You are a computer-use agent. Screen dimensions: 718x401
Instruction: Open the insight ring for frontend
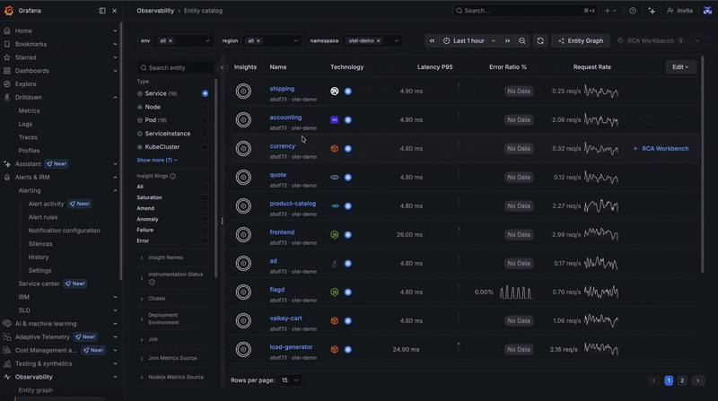pos(243,234)
